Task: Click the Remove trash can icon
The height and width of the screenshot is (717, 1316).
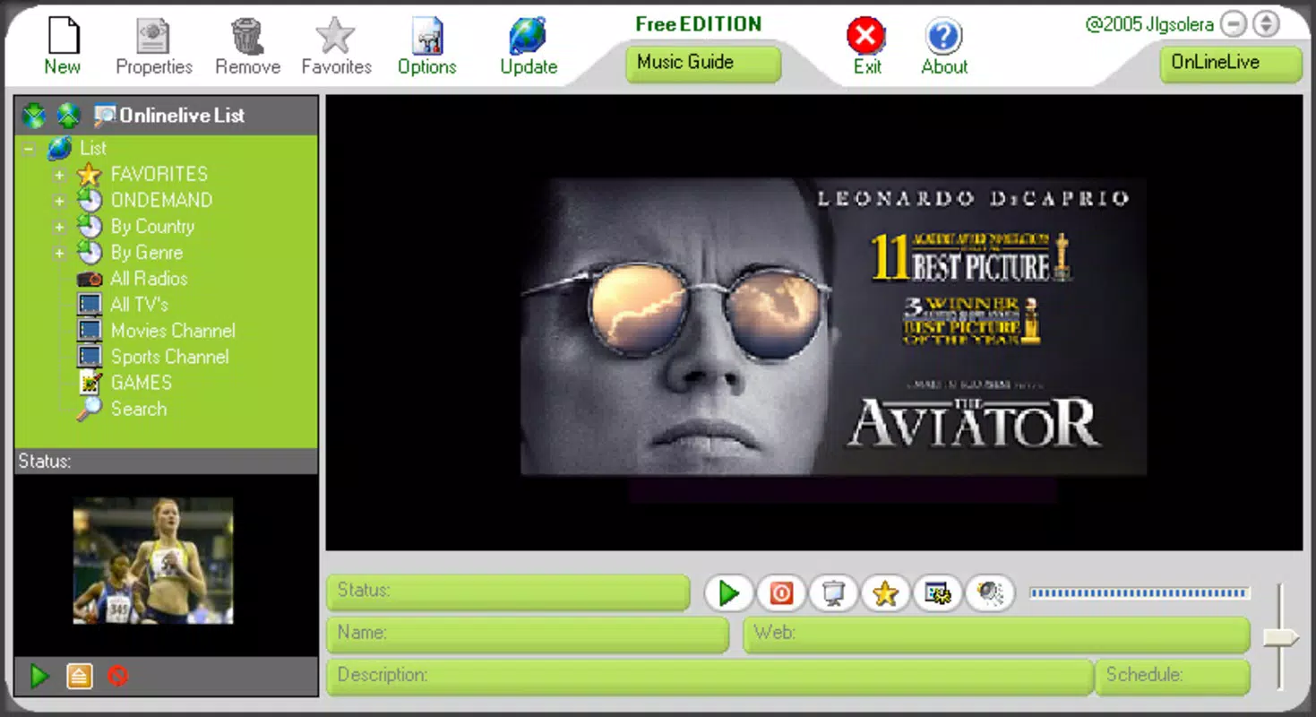Action: (247, 36)
